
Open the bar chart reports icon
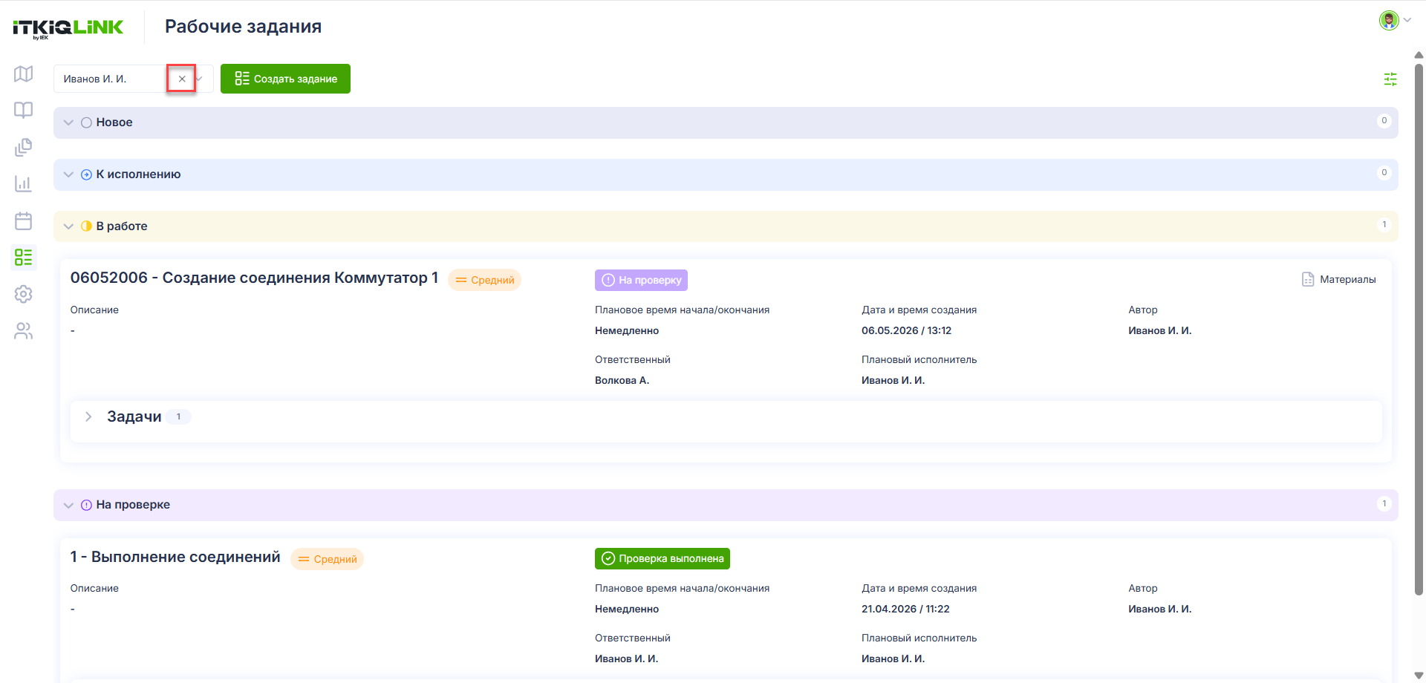pos(24,183)
